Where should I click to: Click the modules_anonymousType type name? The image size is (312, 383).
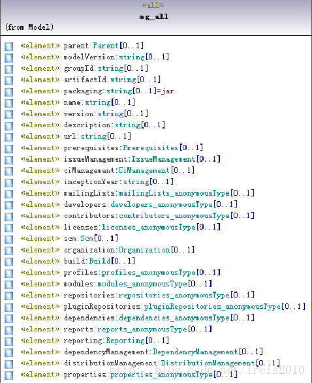tap(142, 284)
